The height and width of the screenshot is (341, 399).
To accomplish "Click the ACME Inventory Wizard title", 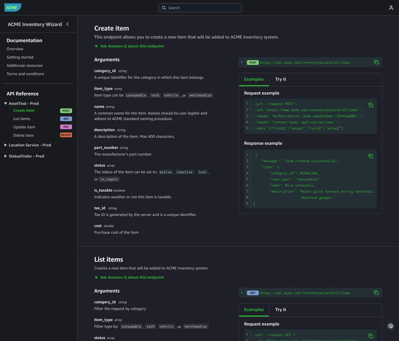I will [35, 24].
